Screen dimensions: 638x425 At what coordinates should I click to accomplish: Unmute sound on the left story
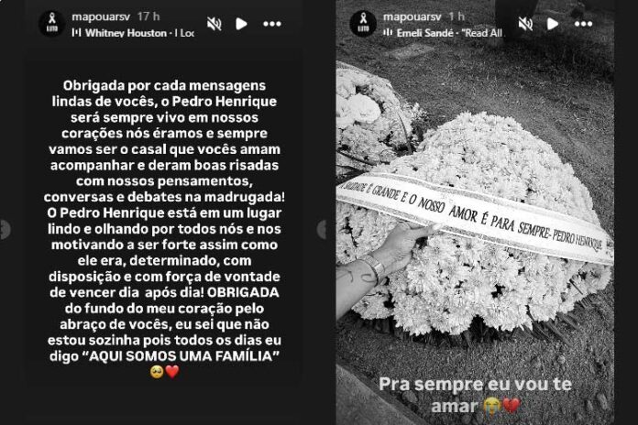point(214,24)
